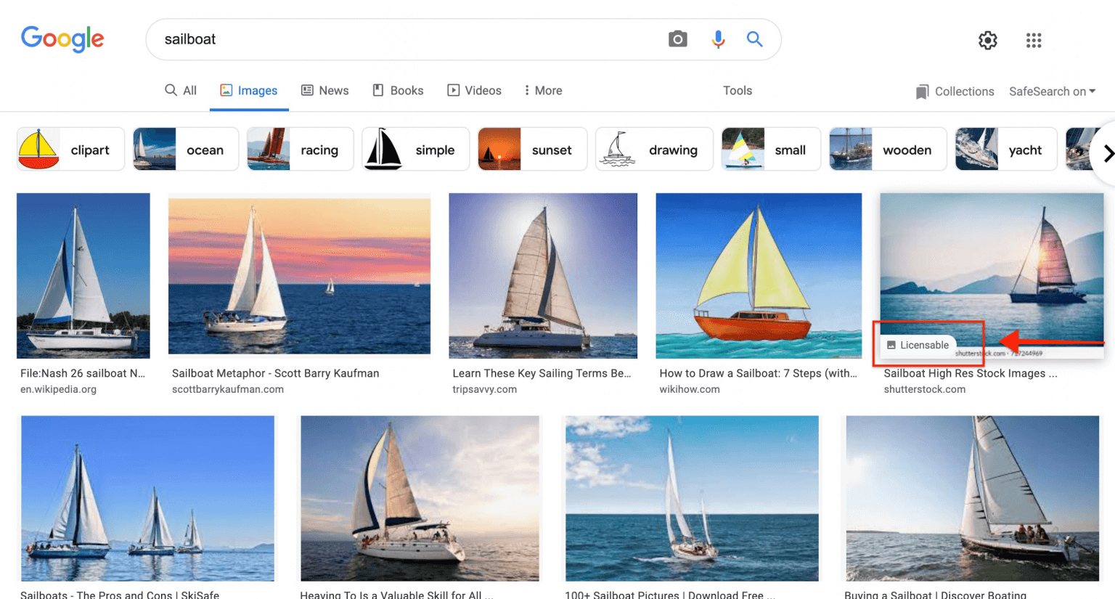Click the right arrow to reveal more filter chips
Viewport: 1115px width, 599px height.
click(1109, 153)
